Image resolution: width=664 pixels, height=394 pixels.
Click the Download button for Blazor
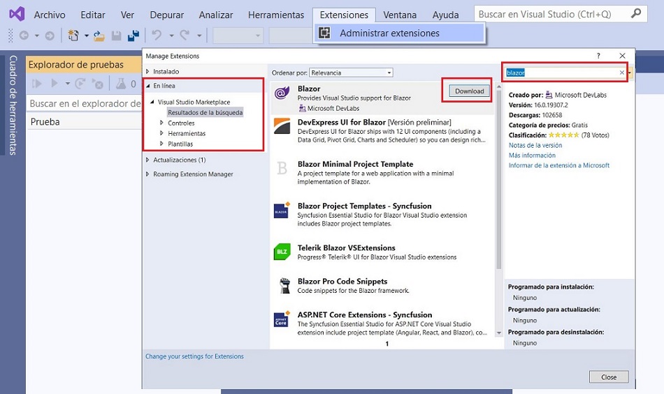(469, 91)
